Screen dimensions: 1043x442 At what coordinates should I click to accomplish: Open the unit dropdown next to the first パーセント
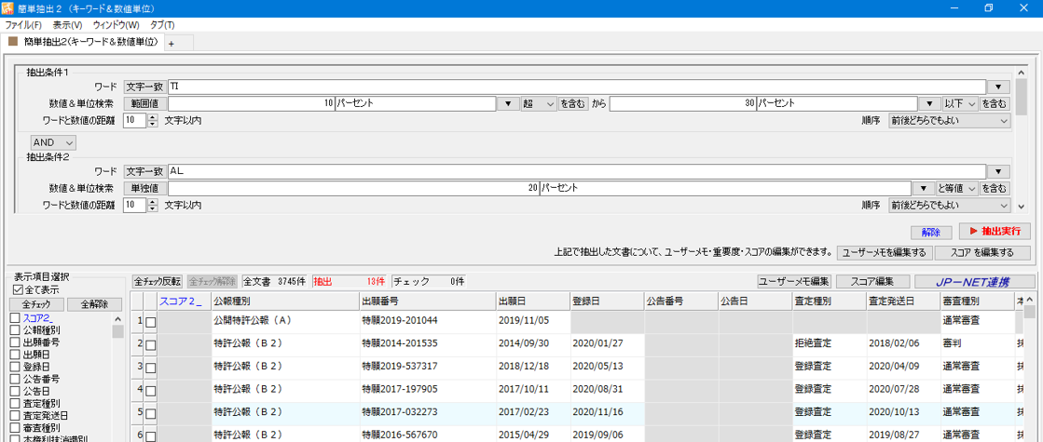coord(508,104)
